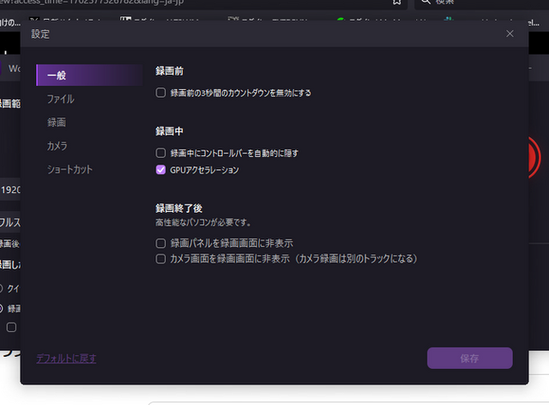Open the フルス recording range dropdown
Screen dimensions: 549x405
tap(10, 221)
